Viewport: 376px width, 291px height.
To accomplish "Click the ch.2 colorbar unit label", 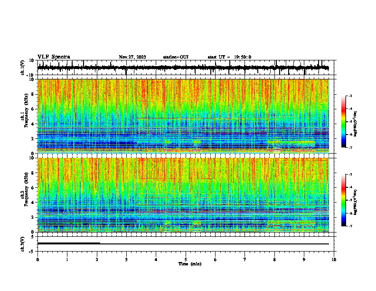I will pyautogui.click(x=355, y=203).
